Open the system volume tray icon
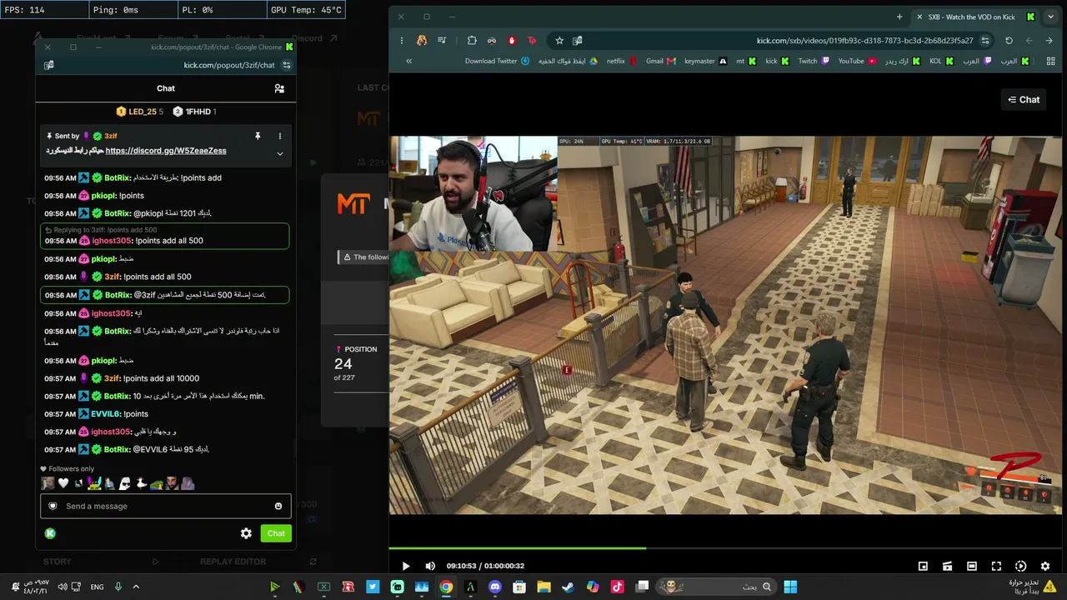Screen dimensions: 1067x600 (x=63, y=587)
